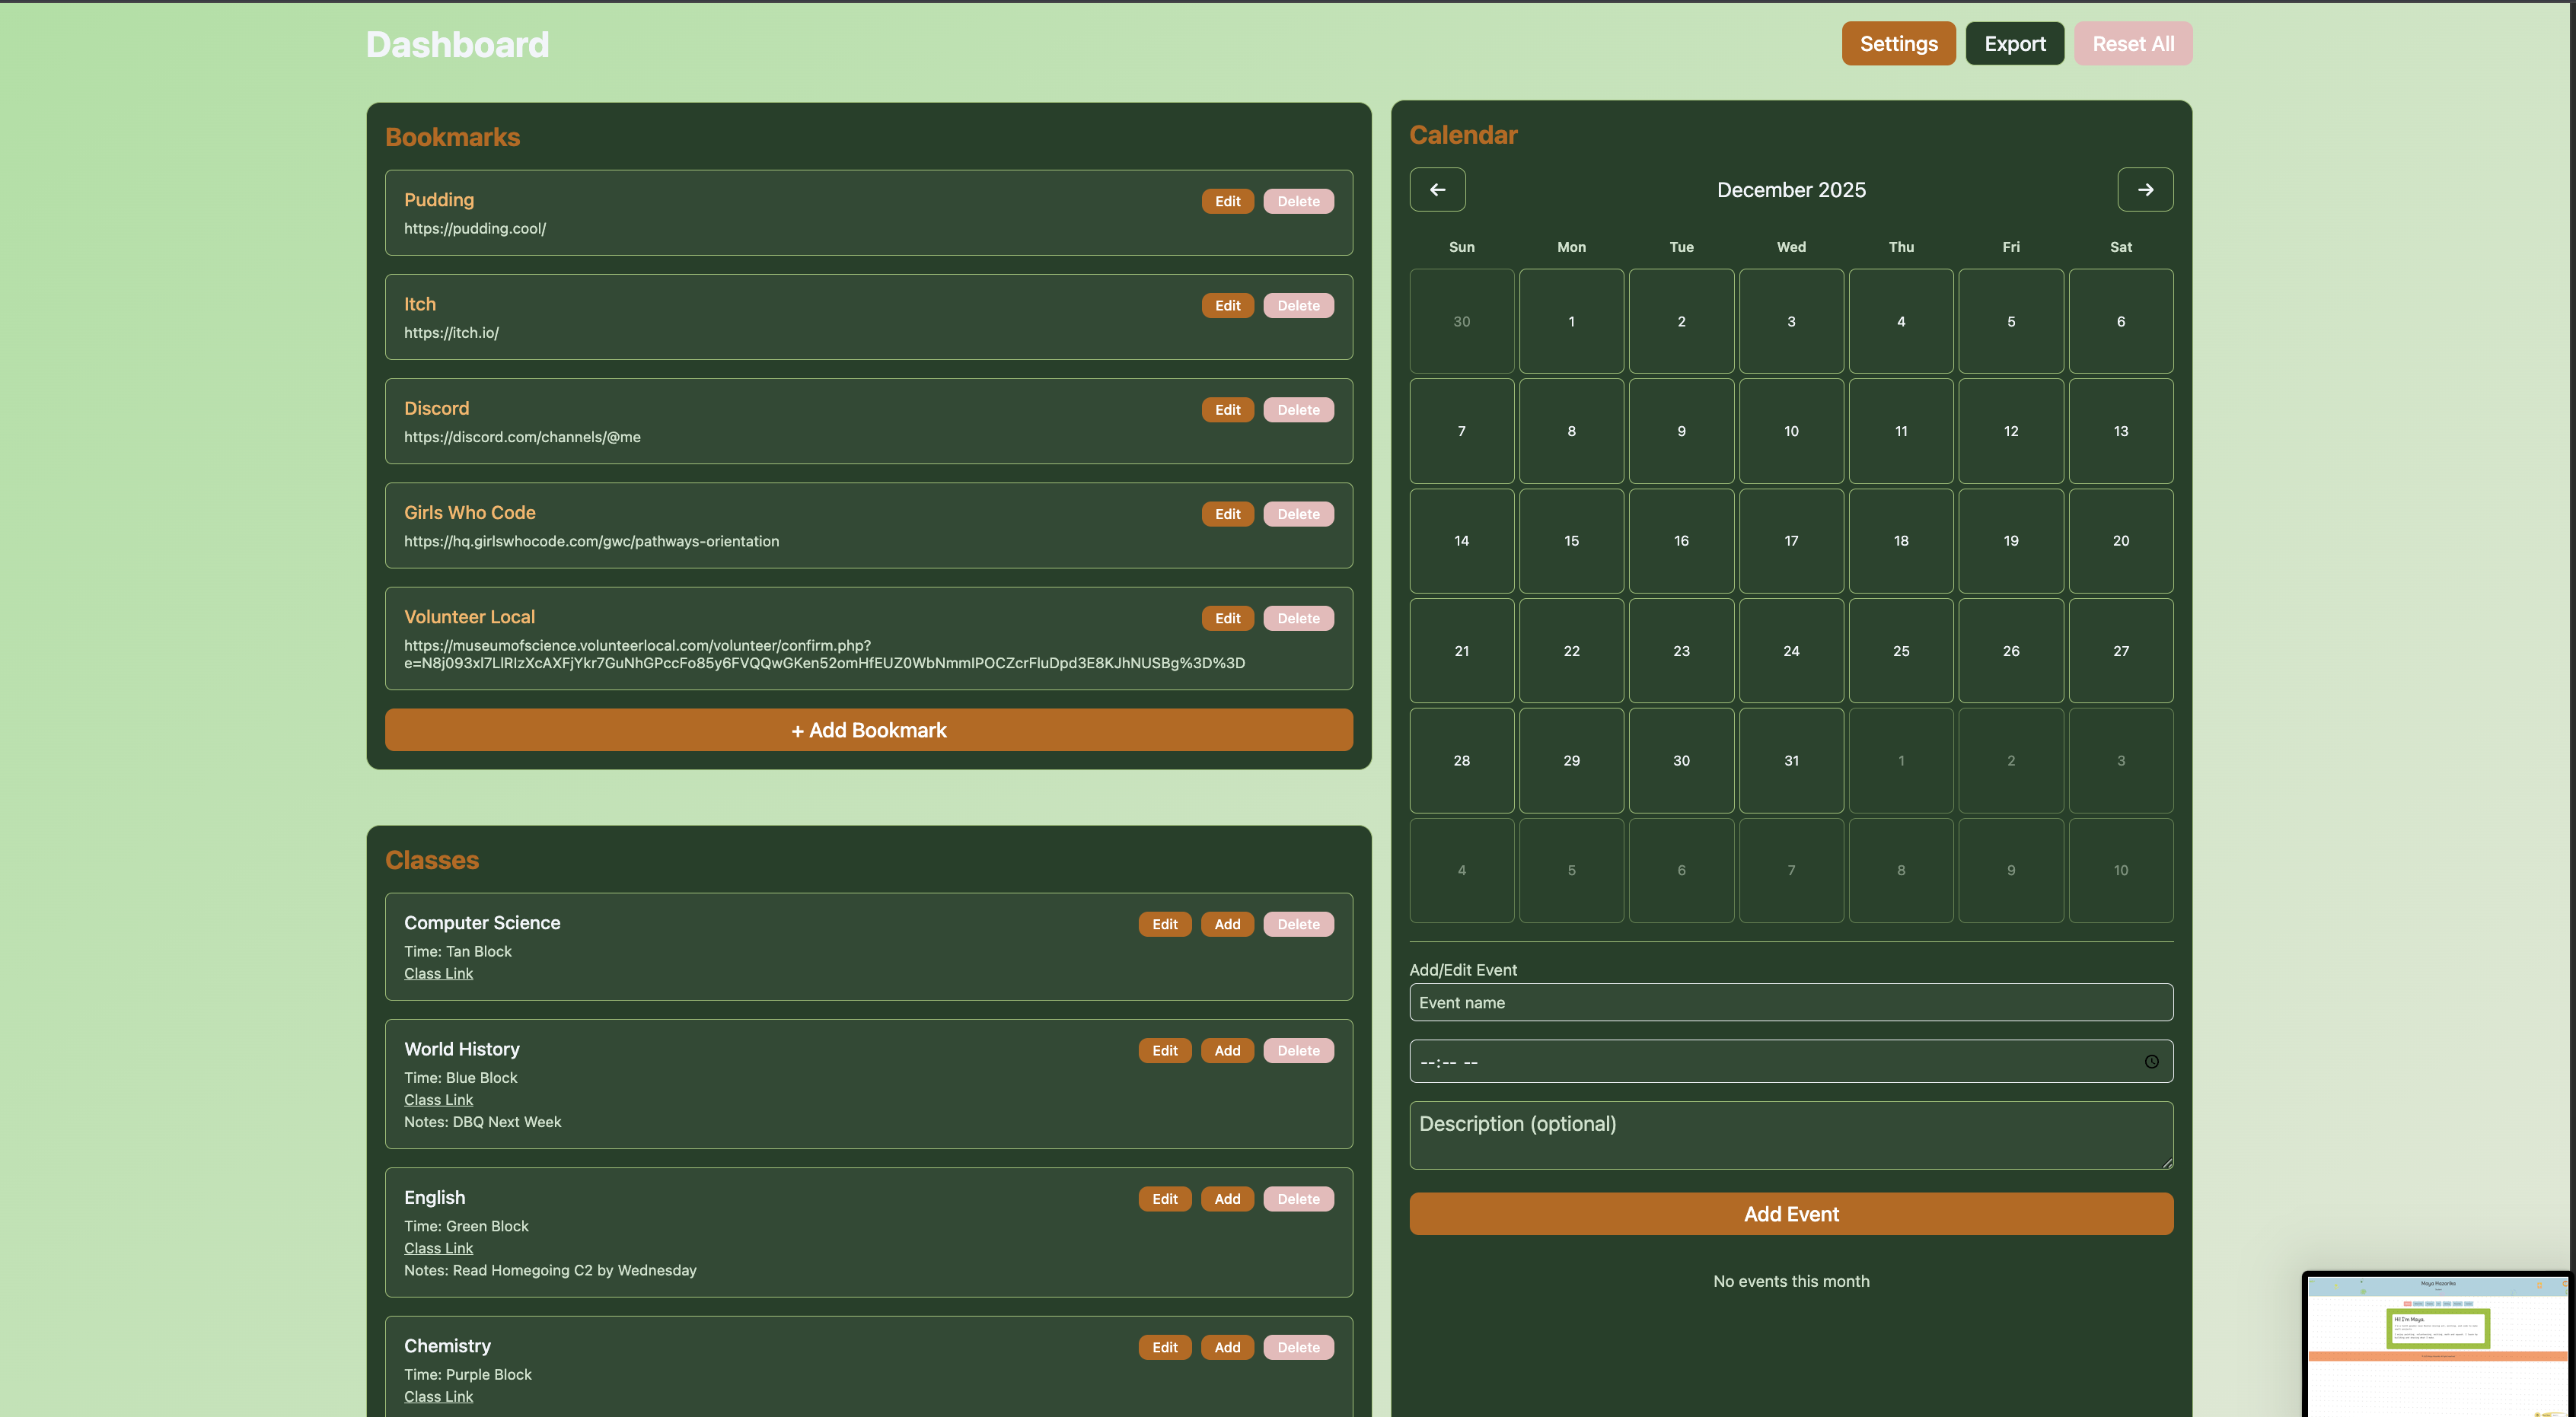Open the Computer Science Class Link
The image size is (2576, 1417).
click(x=438, y=972)
